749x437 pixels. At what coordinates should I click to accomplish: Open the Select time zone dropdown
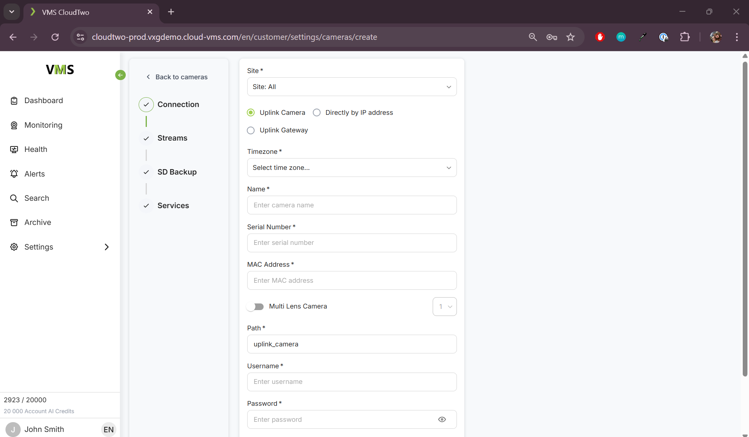point(351,168)
